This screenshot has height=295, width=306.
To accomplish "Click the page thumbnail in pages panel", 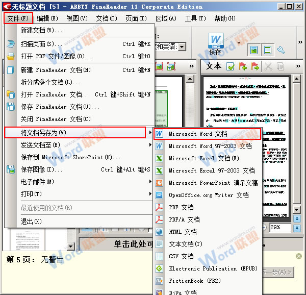I will (x=28, y=239).
